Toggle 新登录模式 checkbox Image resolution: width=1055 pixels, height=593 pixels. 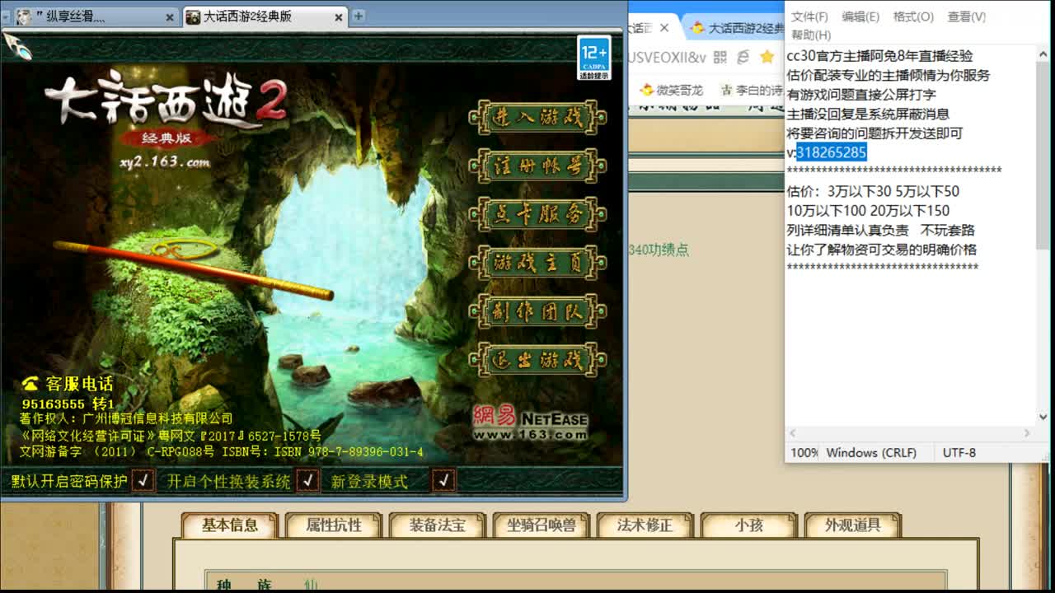443,480
